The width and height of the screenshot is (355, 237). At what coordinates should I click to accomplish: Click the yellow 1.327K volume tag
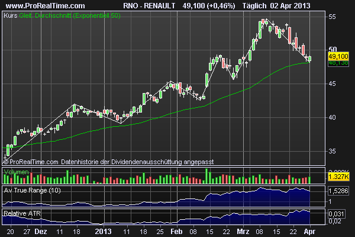pyautogui.click(x=338, y=177)
